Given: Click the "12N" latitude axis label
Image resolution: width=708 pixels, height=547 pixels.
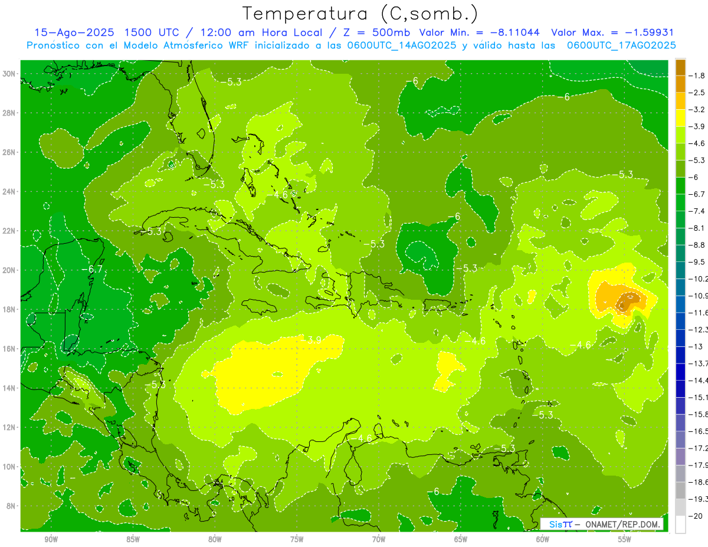Looking at the screenshot, I should point(10,427).
